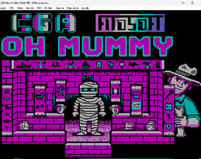Image resolution: width=201 pixels, height=159 pixels.
Task: Click the monitor-shaped icon in the top frieze
Action: click(x=122, y=64)
